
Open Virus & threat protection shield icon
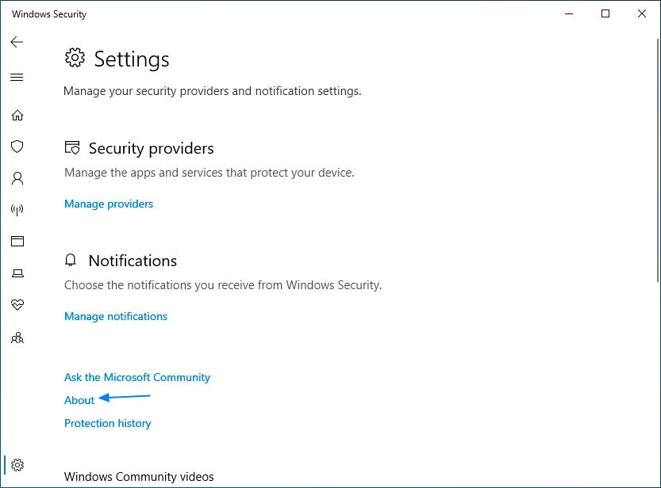click(17, 147)
